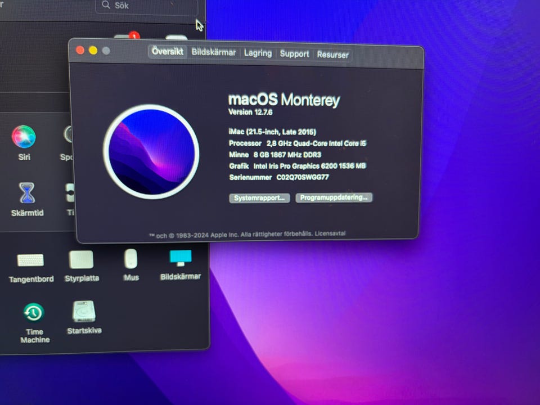Click the macOS Monterey title text
This screenshot has height=405, width=540.
284,99
